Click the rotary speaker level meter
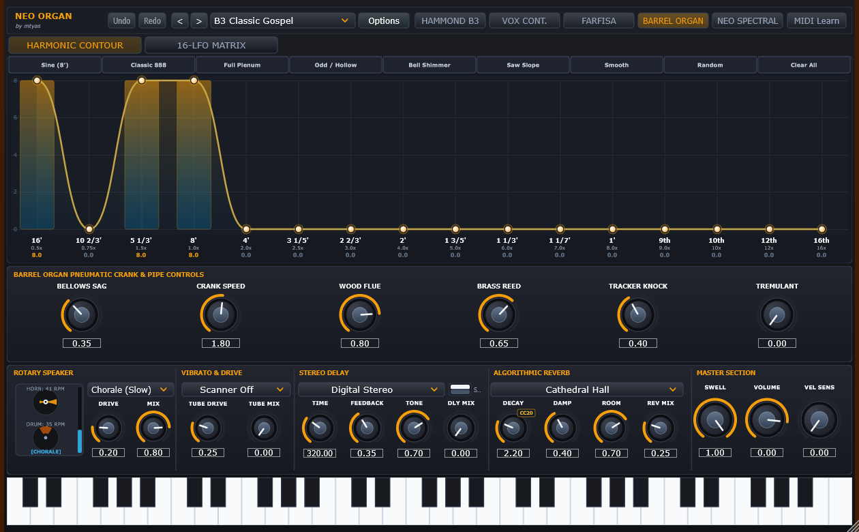The image size is (859, 532). tap(80, 420)
